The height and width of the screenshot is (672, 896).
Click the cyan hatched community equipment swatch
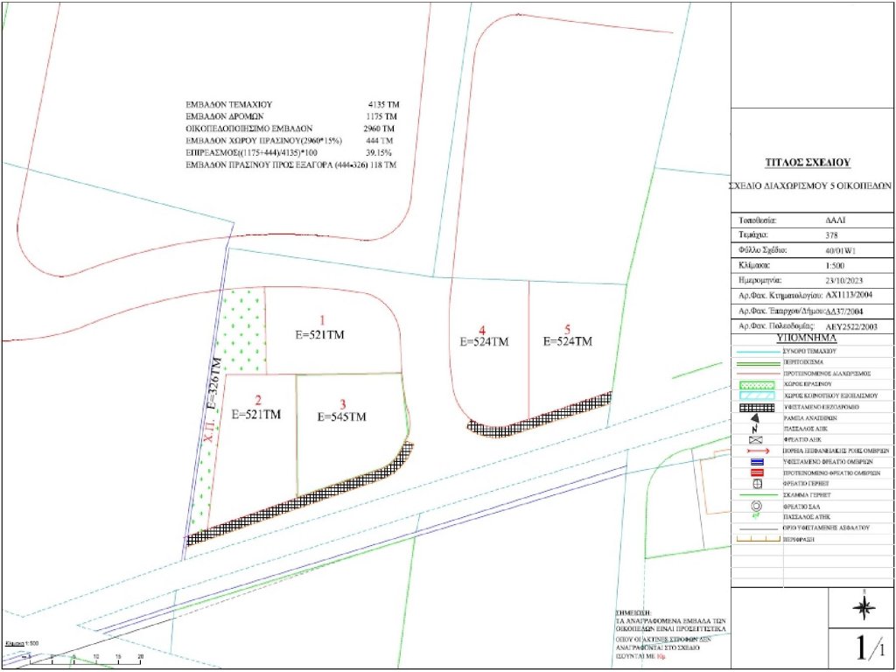point(755,395)
